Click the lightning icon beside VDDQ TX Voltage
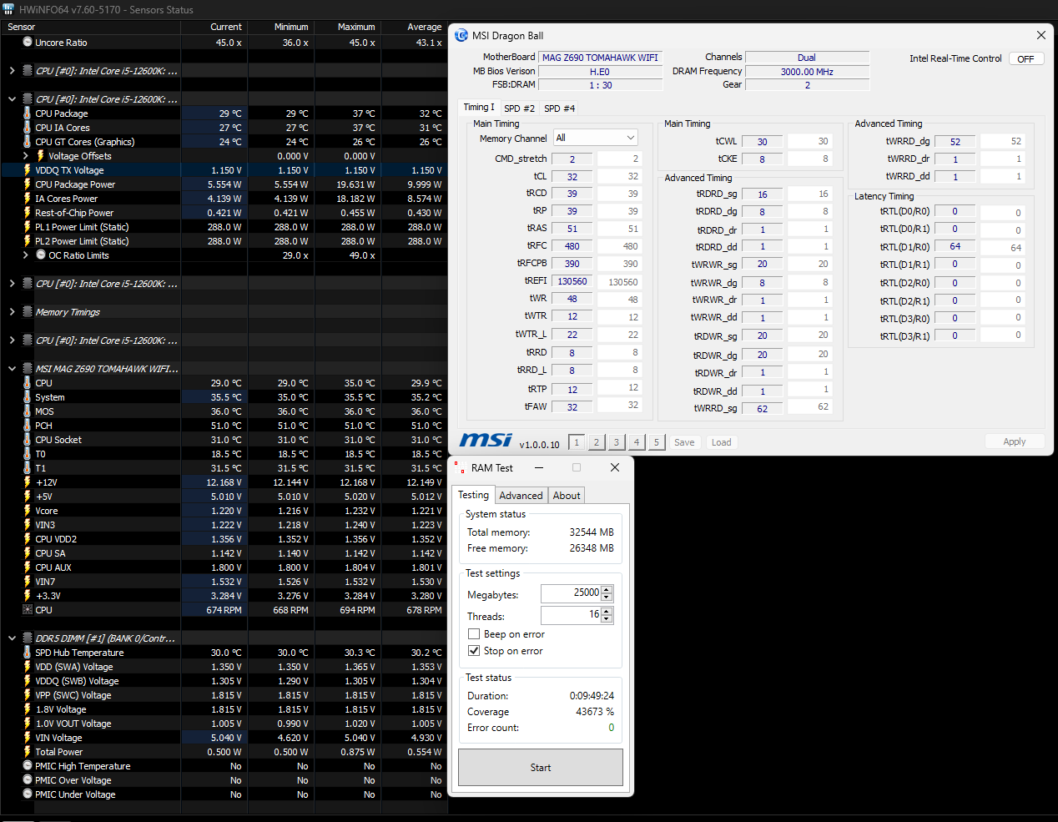The height and width of the screenshot is (822, 1058). tap(28, 169)
